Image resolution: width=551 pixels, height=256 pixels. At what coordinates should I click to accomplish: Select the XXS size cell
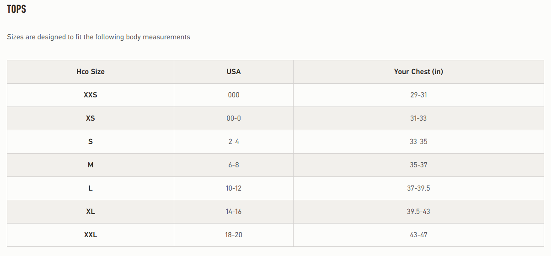click(91, 95)
